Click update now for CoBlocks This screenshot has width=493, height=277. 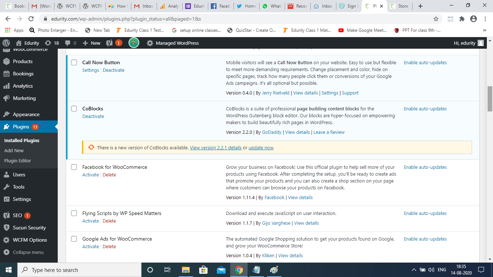point(261,148)
